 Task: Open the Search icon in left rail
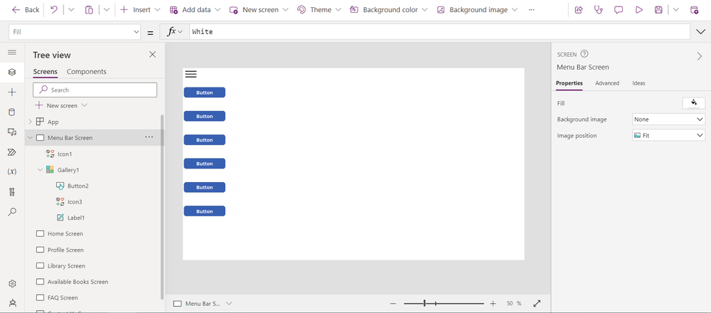[x=12, y=211]
